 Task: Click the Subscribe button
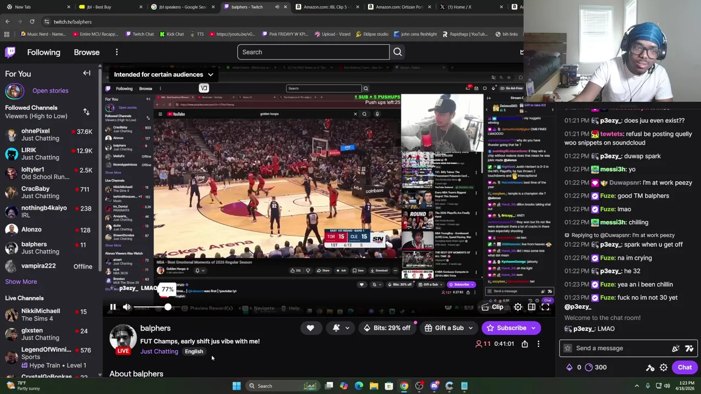point(512,328)
